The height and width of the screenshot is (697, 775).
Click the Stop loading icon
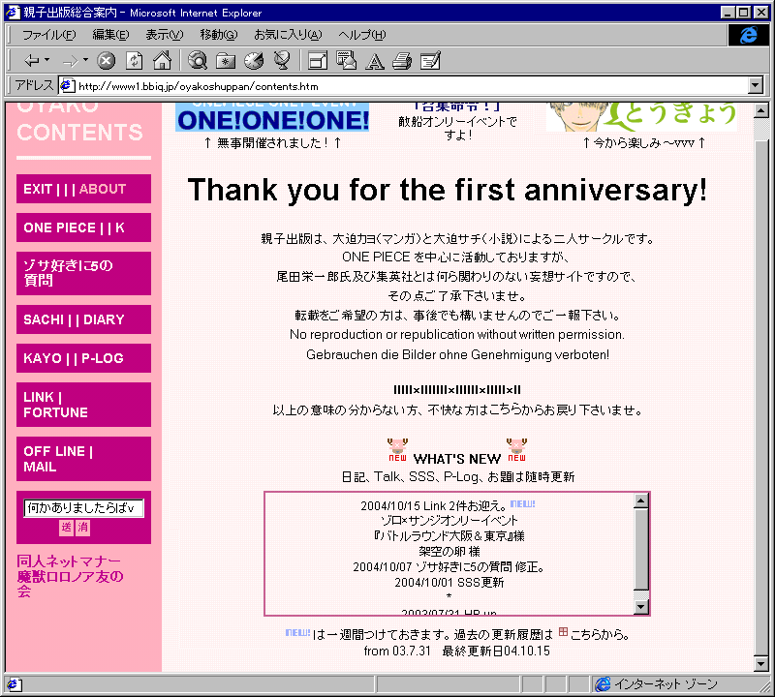tap(106, 61)
